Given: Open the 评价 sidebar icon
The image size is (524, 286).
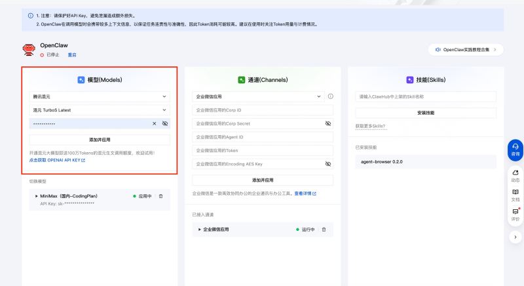Looking at the screenshot, I should tap(515, 214).
